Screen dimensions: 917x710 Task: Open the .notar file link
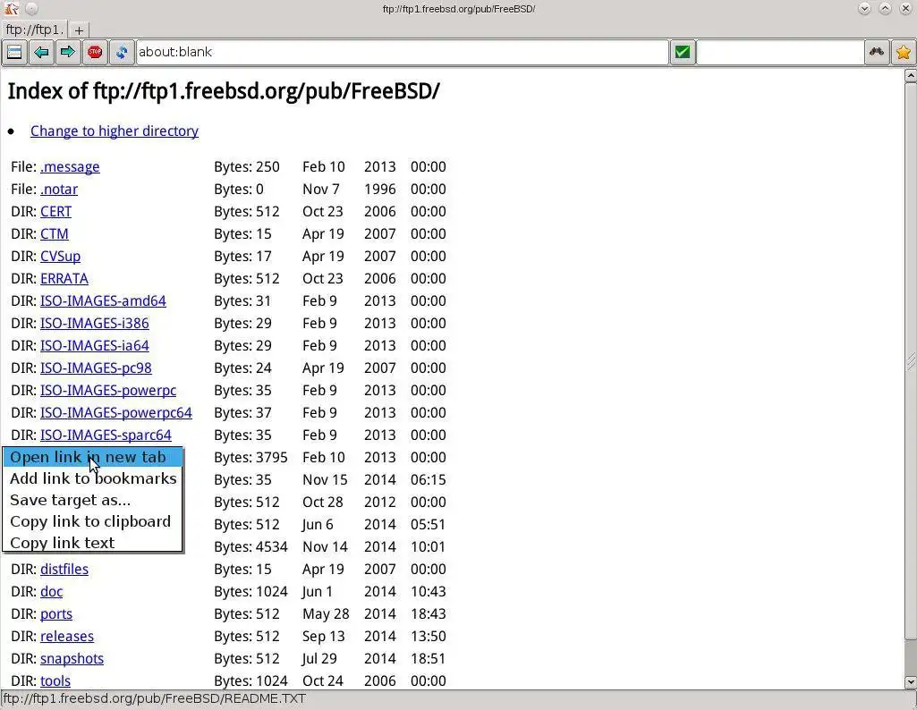click(59, 190)
